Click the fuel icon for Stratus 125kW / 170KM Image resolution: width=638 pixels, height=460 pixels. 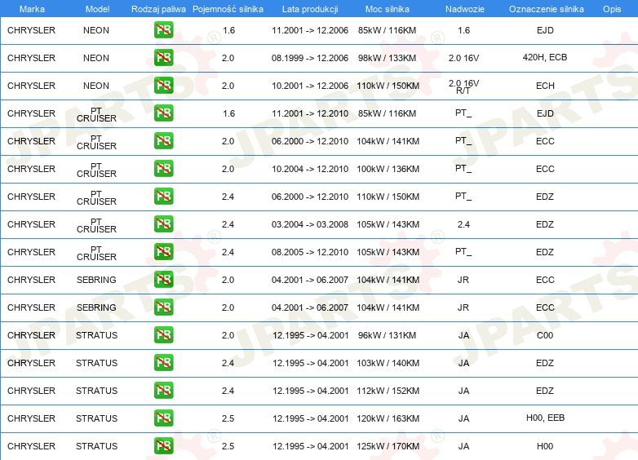click(163, 446)
